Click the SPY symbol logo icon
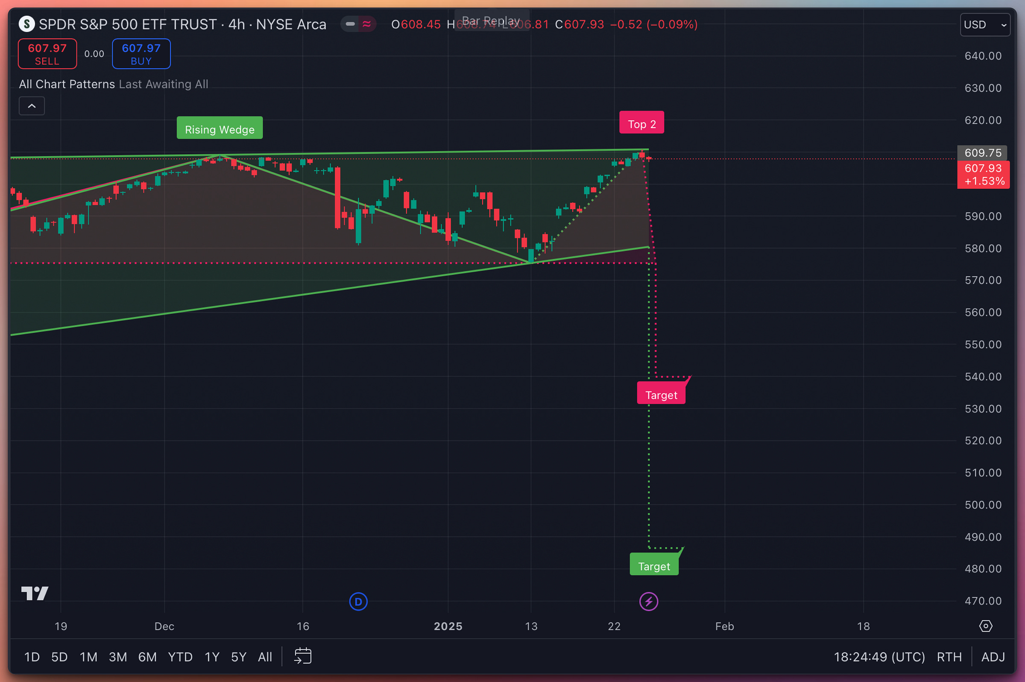 [26, 24]
